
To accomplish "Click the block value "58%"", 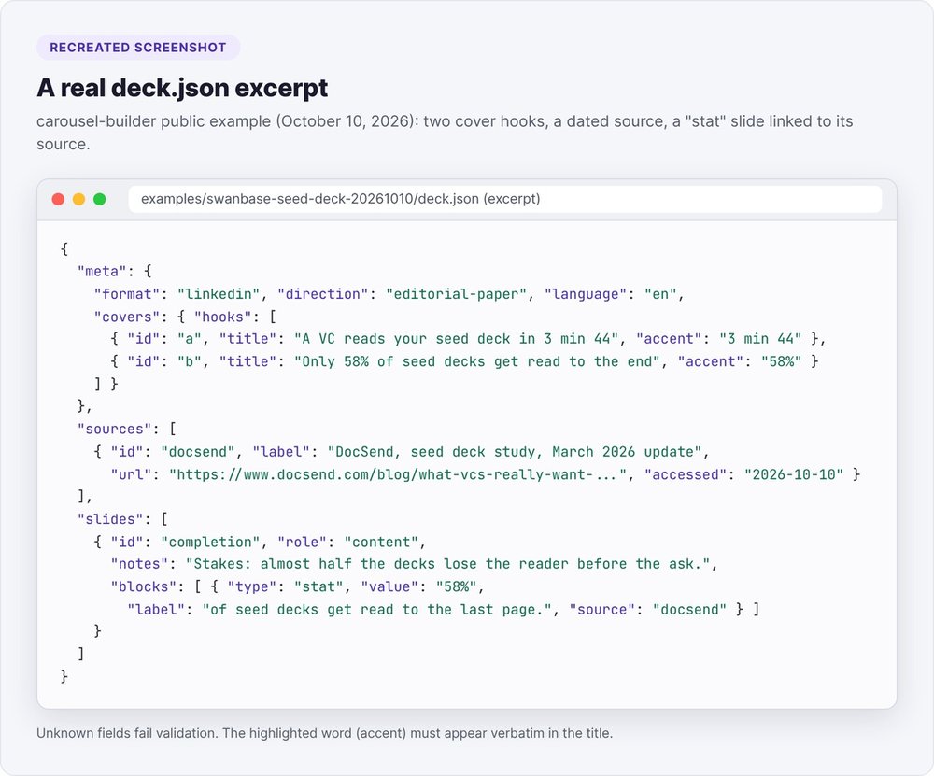I will click(457, 586).
